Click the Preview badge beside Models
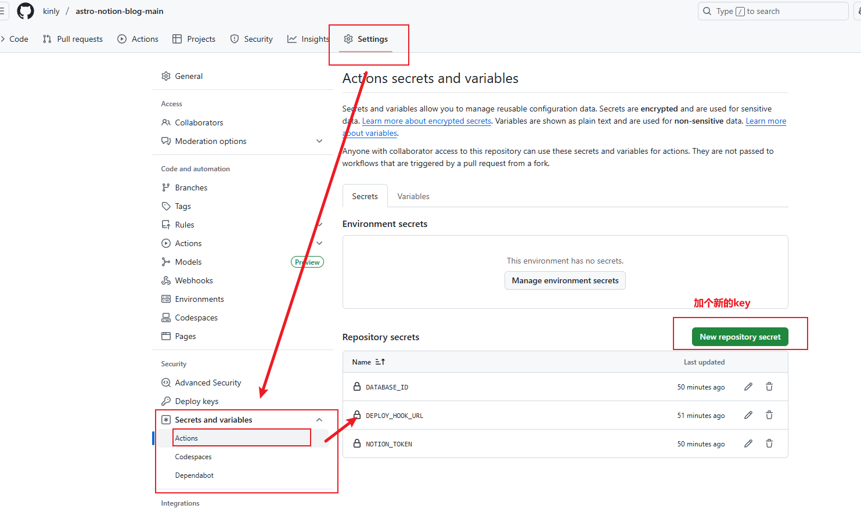The width and height of the screenshot is (861, 512). [307, 262]
